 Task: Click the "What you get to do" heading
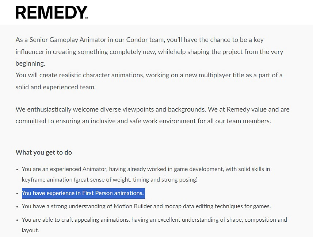click(x=44, y=152)
